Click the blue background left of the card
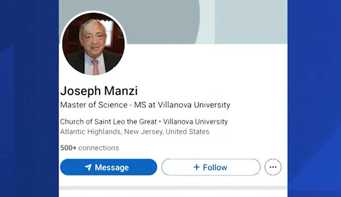Image resolution: width=341 pixels, height=197 pixels. point(29,98)
